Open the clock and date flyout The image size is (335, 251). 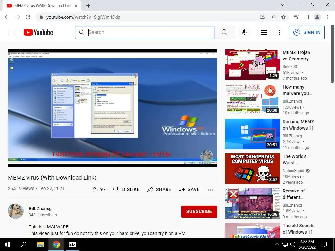307,244
